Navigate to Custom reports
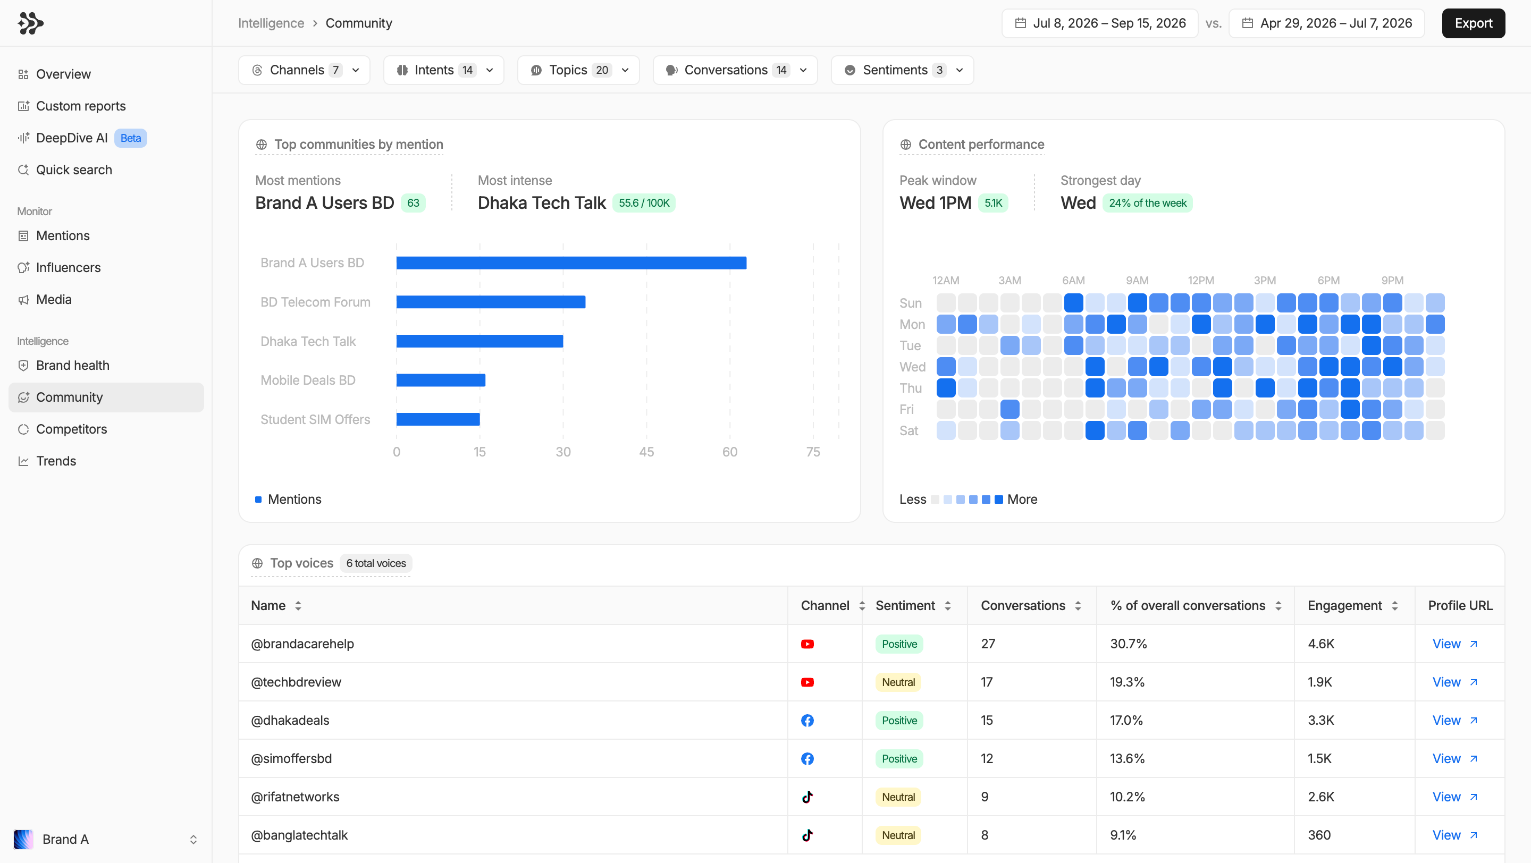Screen dimensions: 1531x863 coord(106,106)
